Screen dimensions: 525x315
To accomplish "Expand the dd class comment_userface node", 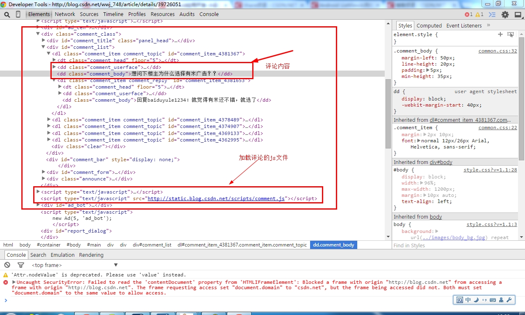I will (54, 67).
